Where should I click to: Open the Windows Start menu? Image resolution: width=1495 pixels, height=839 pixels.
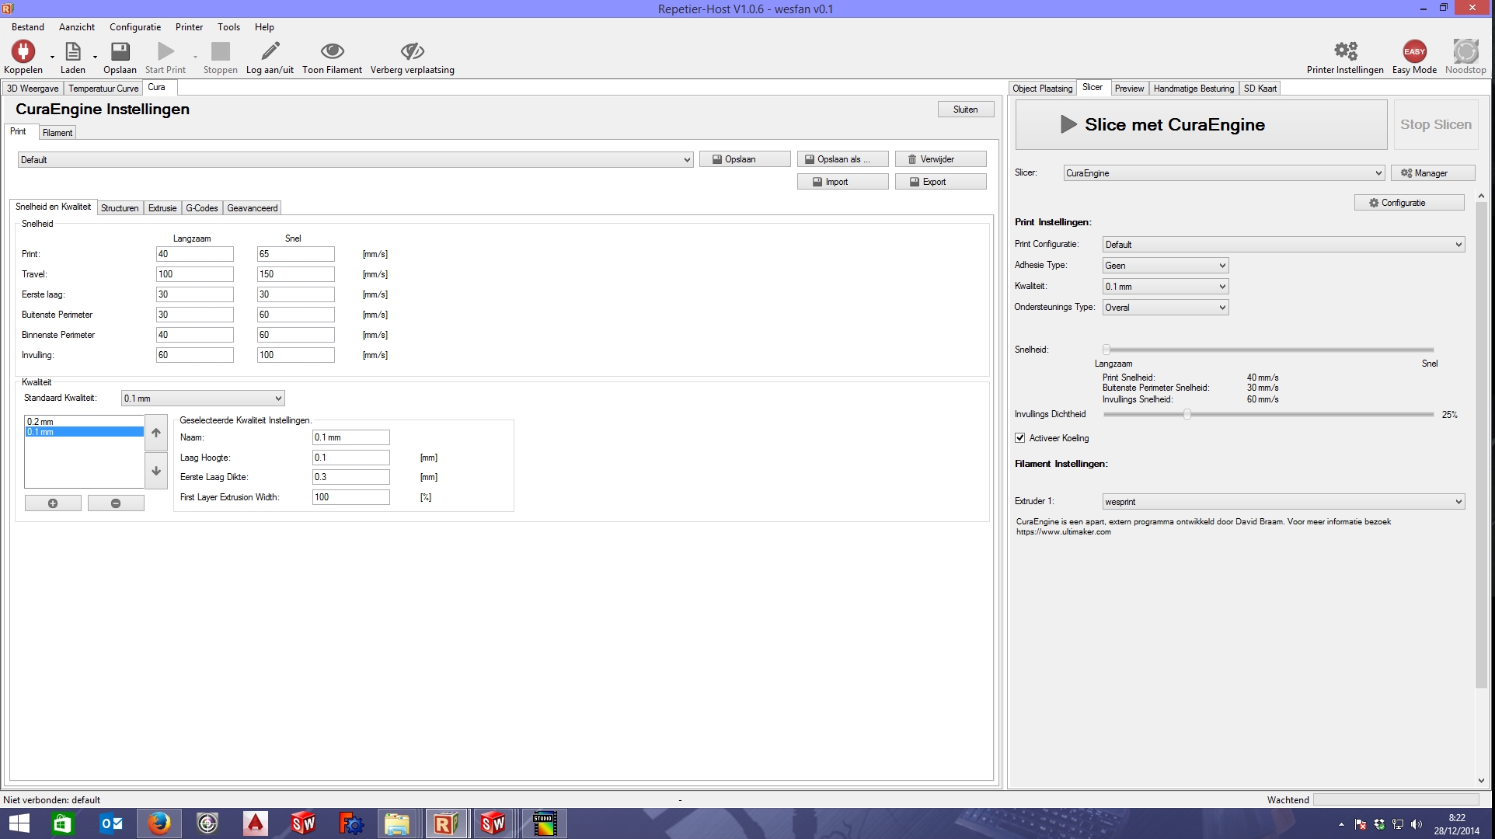19,823
